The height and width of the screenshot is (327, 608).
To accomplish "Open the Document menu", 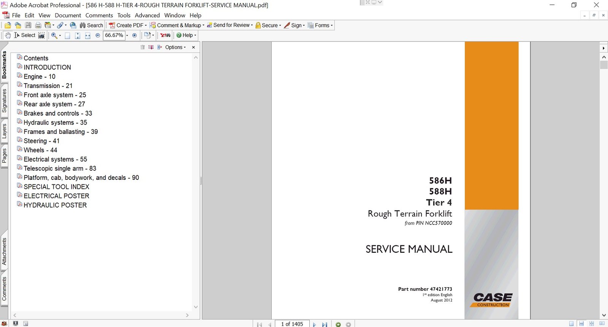I will pyautogui.click(x=68, y=15).
